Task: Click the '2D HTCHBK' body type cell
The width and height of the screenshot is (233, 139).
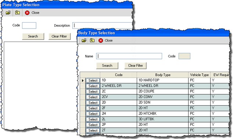Action: 162,113
